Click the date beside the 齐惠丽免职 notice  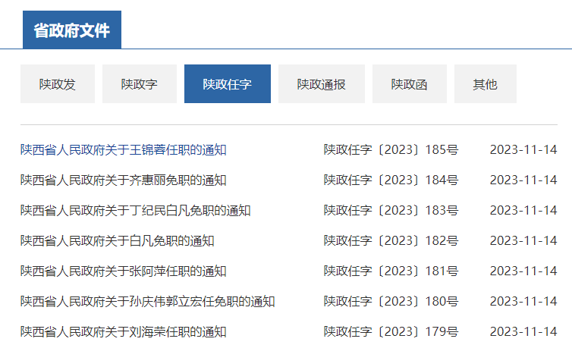click(x=523, y=180)
